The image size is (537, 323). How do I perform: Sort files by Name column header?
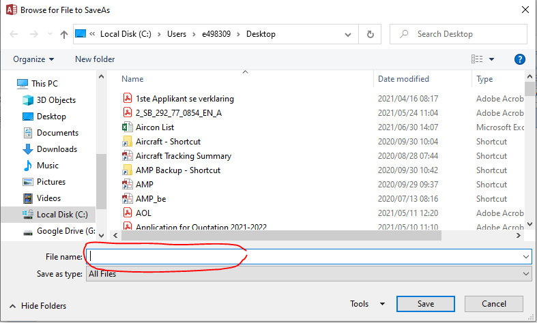(132, 79)
